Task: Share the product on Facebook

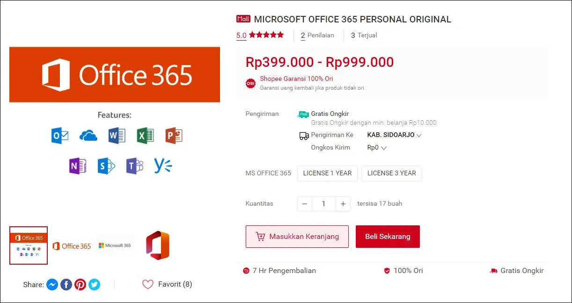Action: pos(66,284)
